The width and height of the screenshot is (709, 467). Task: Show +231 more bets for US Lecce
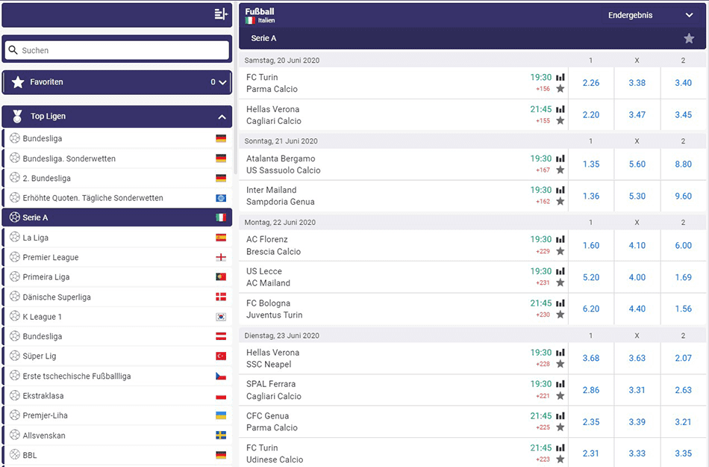543,282
